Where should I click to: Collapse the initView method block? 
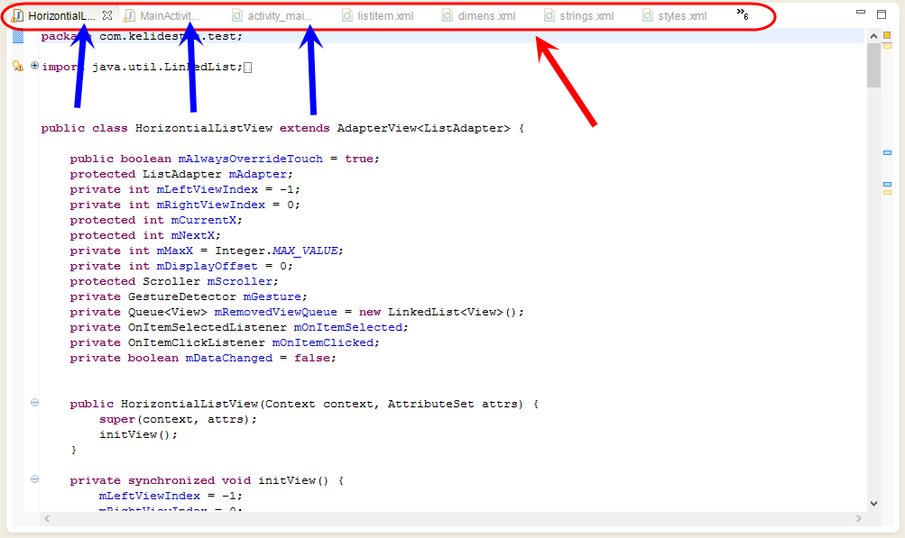[x=34, y=479]
